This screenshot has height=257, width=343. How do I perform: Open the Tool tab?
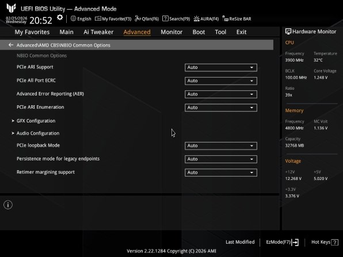click(220, 32)
